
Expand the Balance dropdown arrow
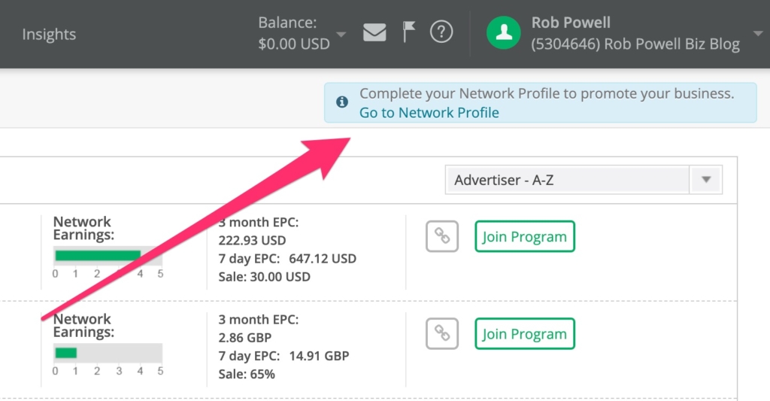pyautogui.click(x=342, y=35)
